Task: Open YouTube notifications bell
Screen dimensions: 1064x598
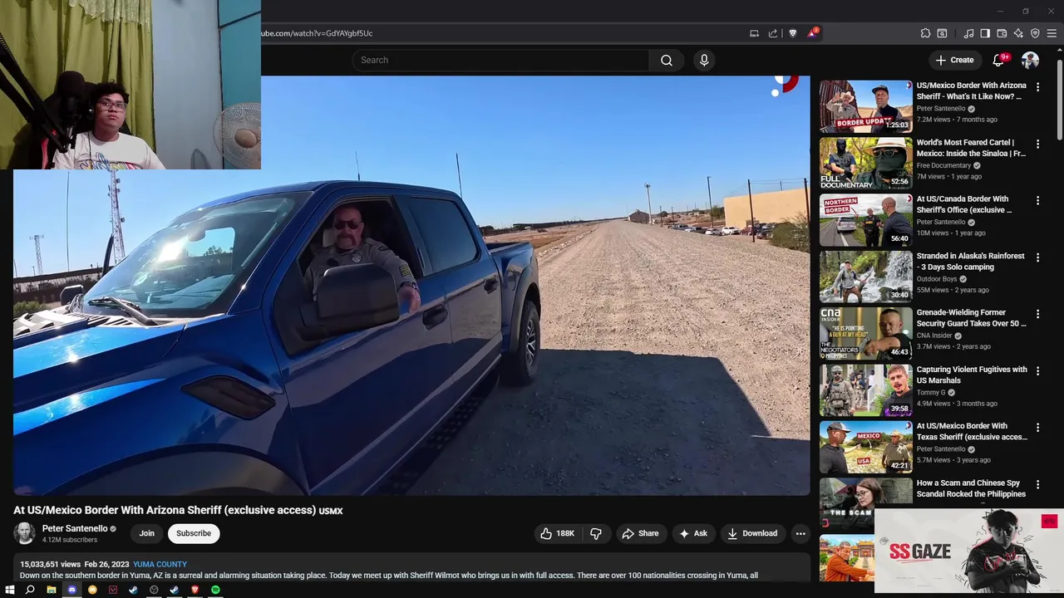Action: click(x=999, y=60)
